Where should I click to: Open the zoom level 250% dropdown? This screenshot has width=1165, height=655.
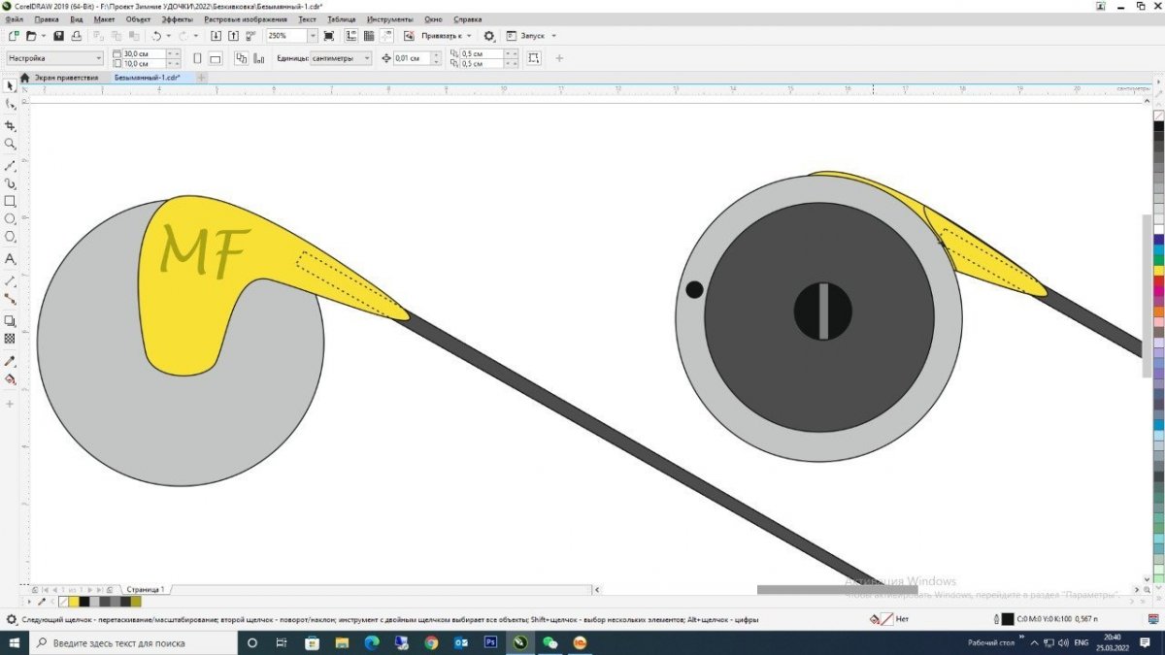pyautogui.click(x=313, y=36)
